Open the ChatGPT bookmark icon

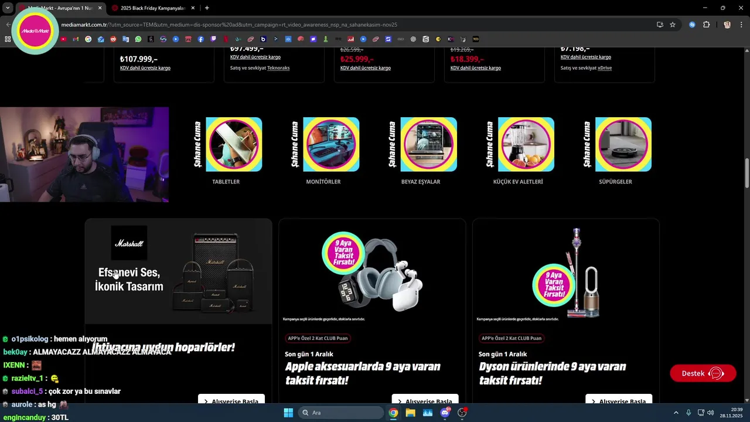pos(413,39)
